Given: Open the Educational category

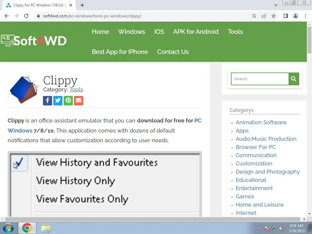Looking at the screenshot, I should coord(251,180).
